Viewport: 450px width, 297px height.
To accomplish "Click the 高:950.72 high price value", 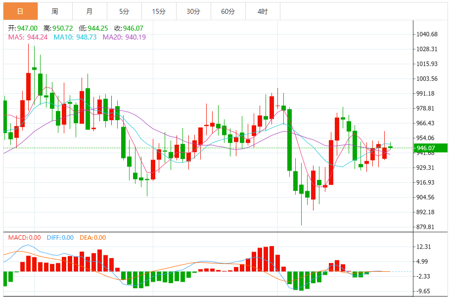I will (58, 28).
